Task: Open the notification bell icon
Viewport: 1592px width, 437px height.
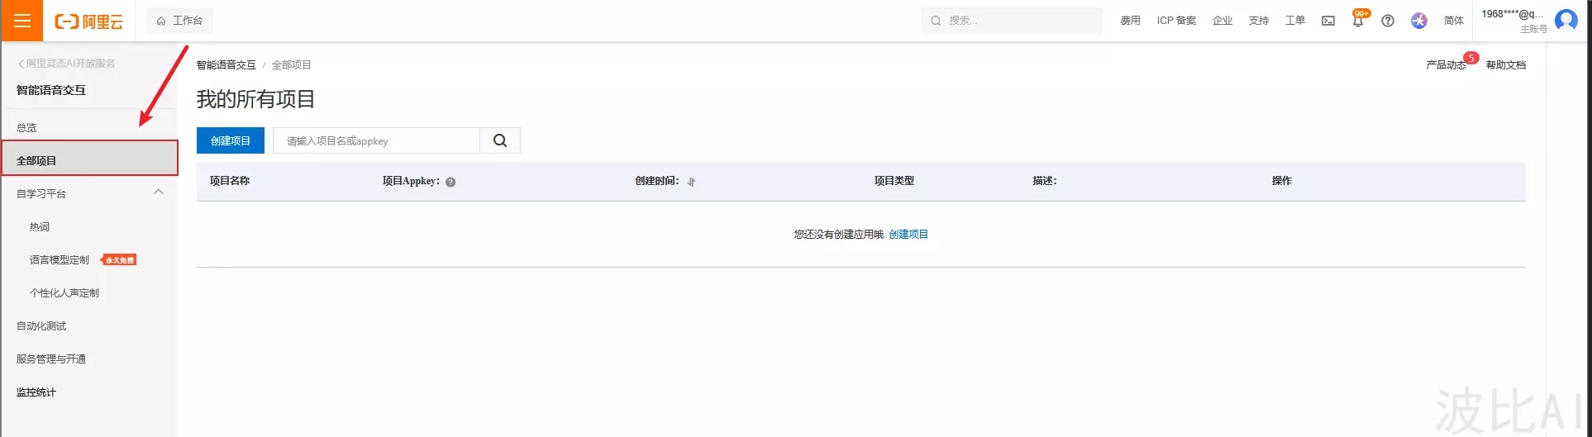Action: point(1358,21)
